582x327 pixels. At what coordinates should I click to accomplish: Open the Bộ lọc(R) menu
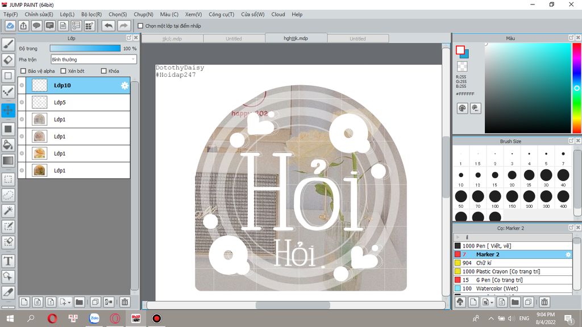tap(92, 14)
